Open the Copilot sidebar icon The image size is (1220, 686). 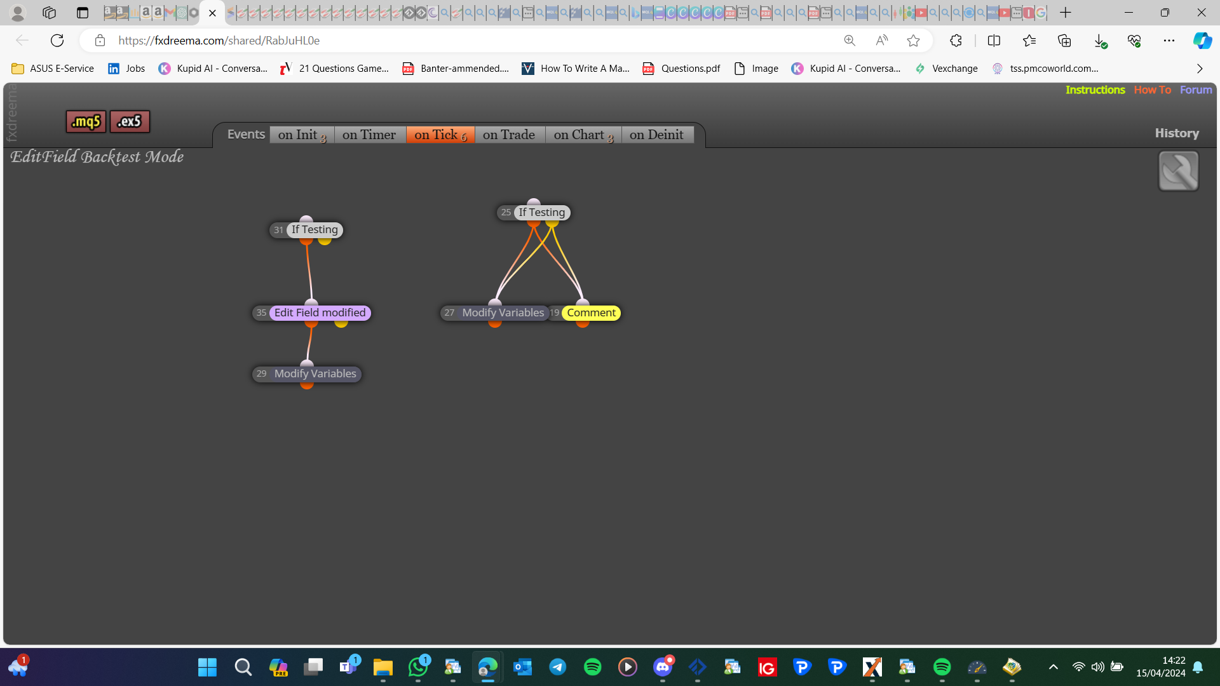point(1202,41)
